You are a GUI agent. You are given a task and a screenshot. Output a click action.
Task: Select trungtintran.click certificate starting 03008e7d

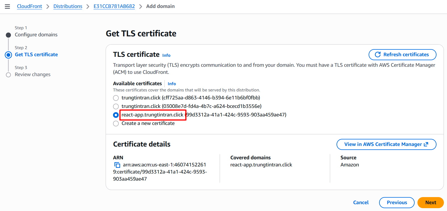pos(116,106)
